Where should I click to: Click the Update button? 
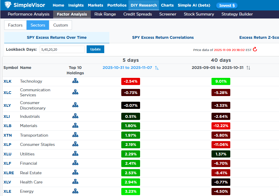95,49
